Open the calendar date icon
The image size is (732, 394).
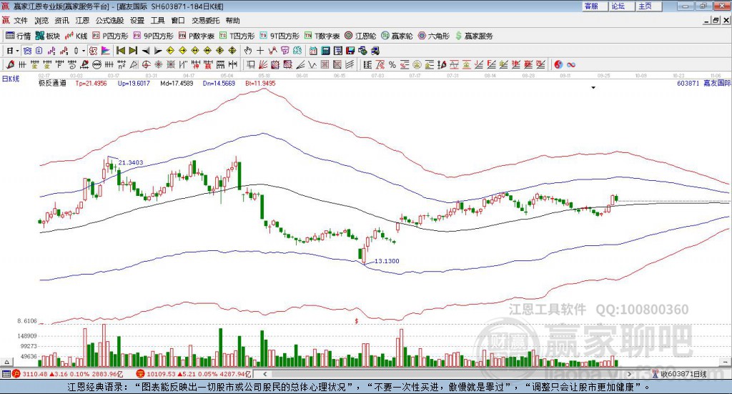coord(313,51)
